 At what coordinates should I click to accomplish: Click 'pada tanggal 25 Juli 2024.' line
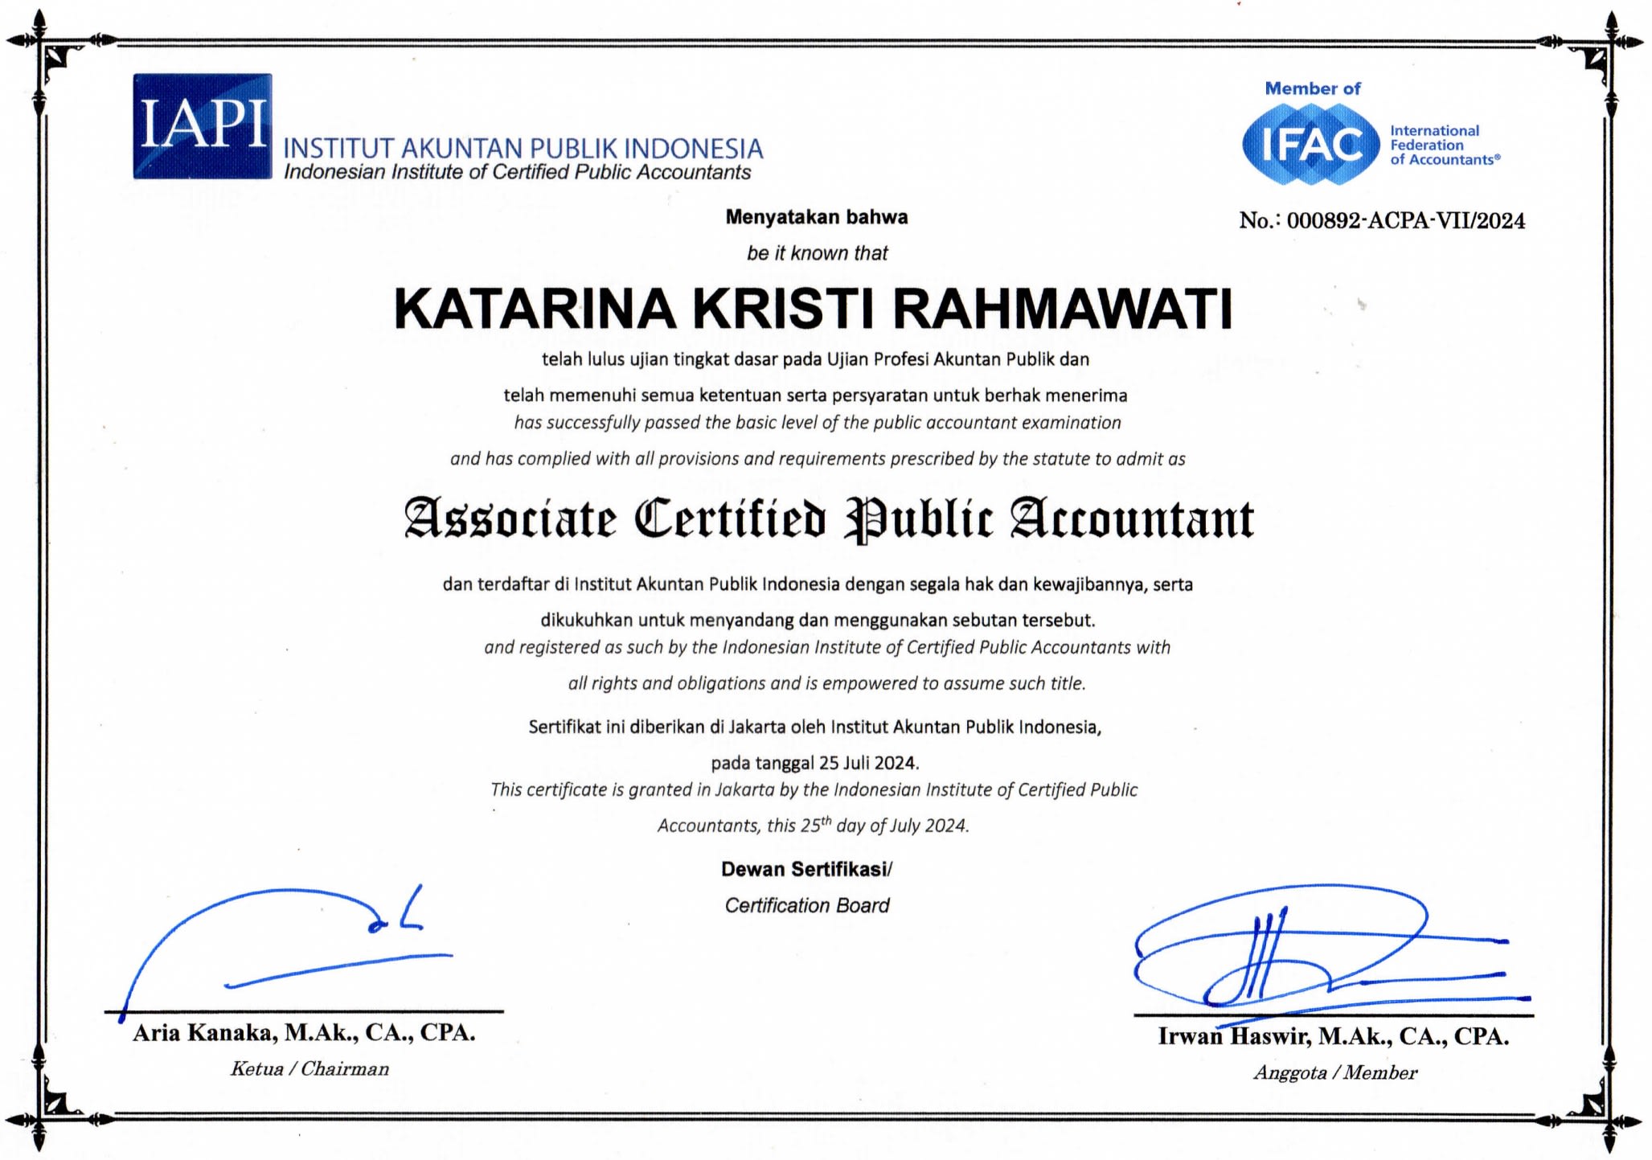point(814,763)
